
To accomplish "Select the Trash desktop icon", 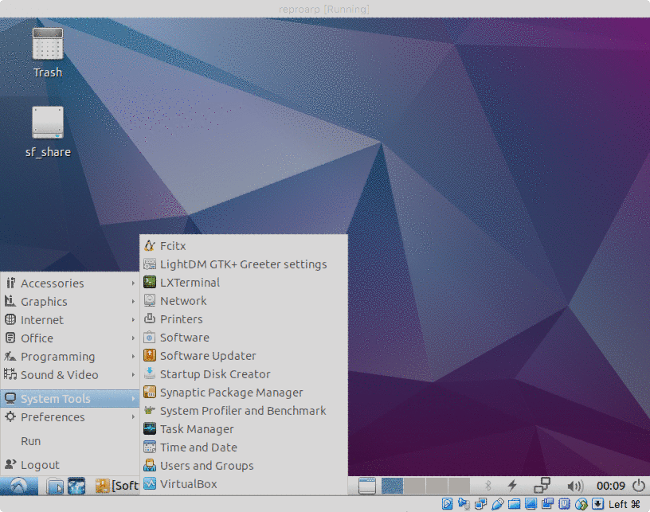I will coord(48,53).
